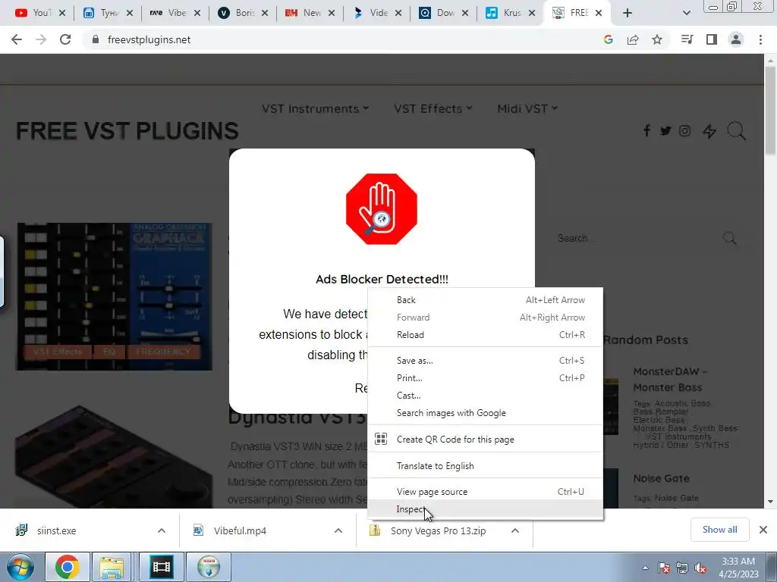This screenshot has height=582, width=777.
Task: Click the Google icon in address bar
Action: click(608, 39)
